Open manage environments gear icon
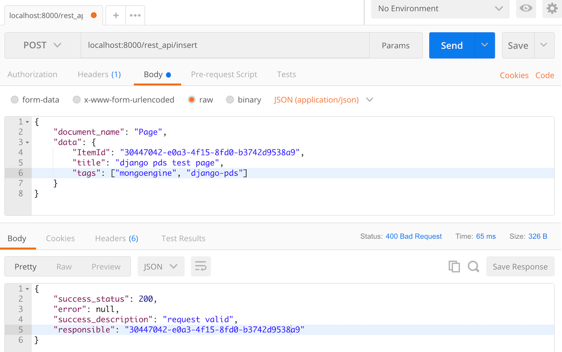 point(552,9)
